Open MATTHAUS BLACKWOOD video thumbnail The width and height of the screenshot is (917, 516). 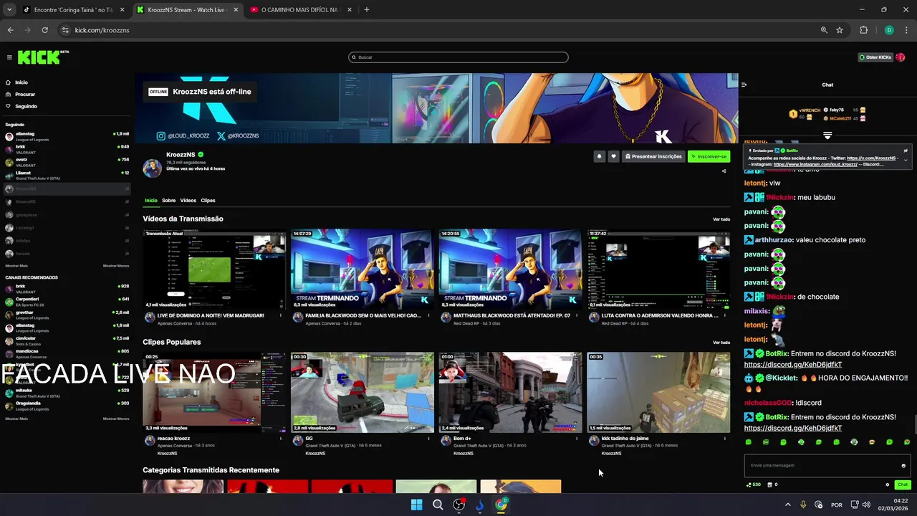[510, 269]
